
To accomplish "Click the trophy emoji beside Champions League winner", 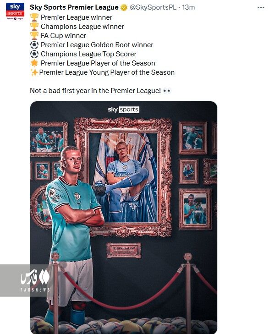I will [x=34, y=27].
